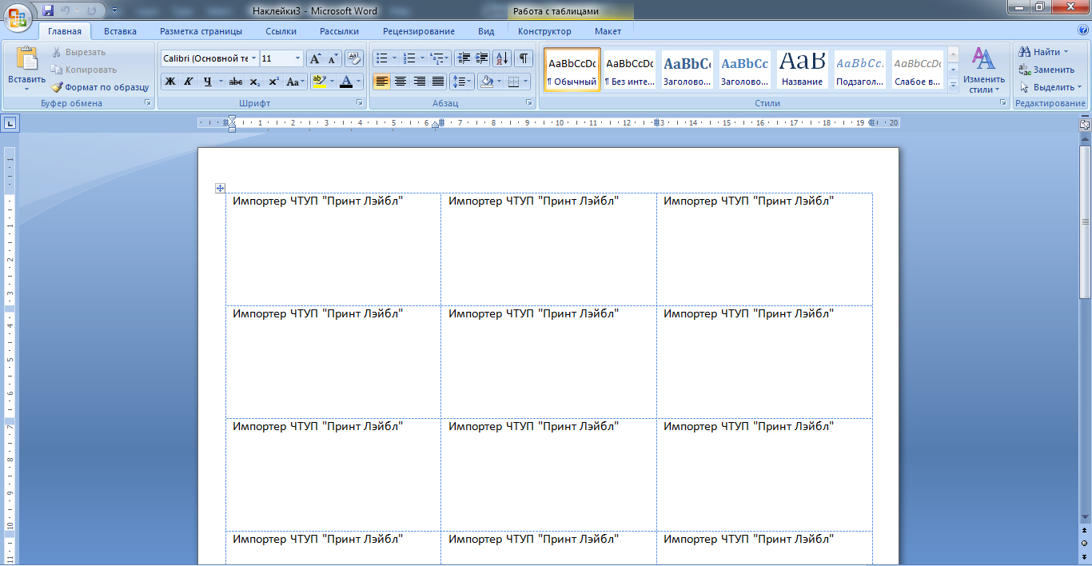1092x566 pixels.
Task: Click the Вырезать cut button
Action: [x=78, y=52]
